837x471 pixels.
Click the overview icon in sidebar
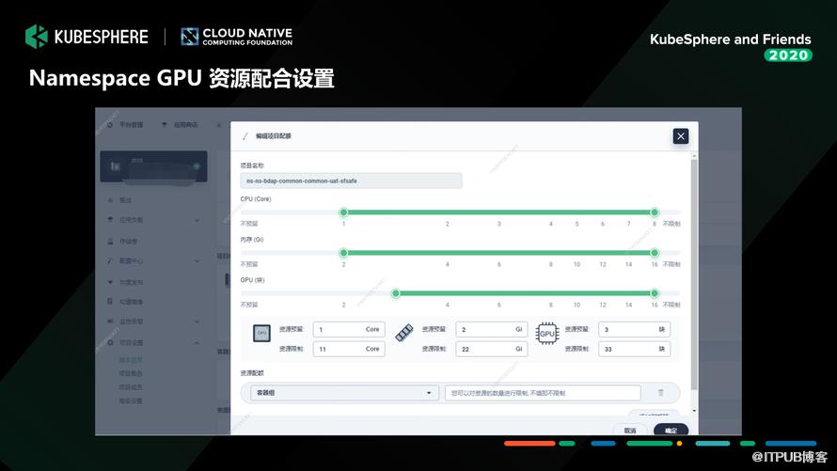[110, 200]
